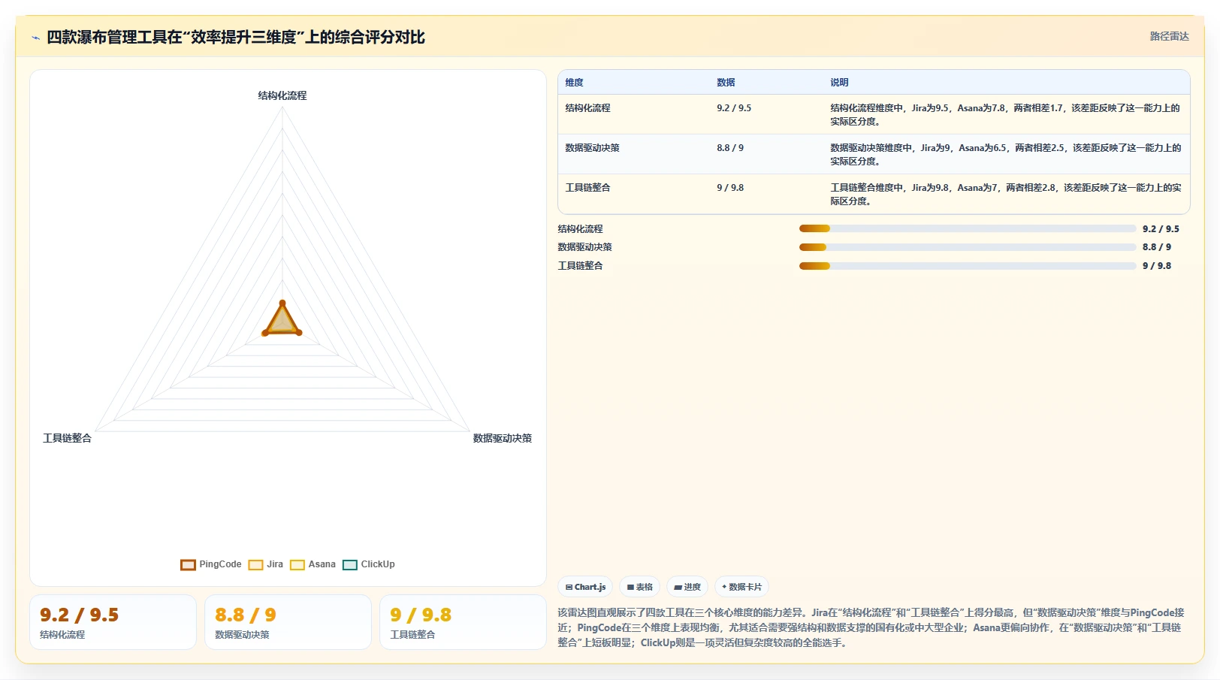Click the Chart.js tag button
Image resolution: width=1220 pixels, height=680 pixels.
point(585,587)
